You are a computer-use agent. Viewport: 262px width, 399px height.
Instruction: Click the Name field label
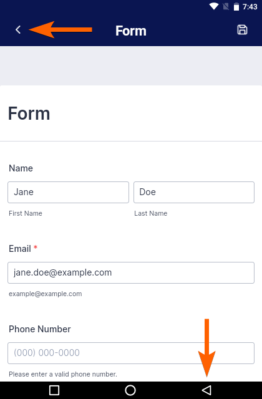[x=21, y=168]
